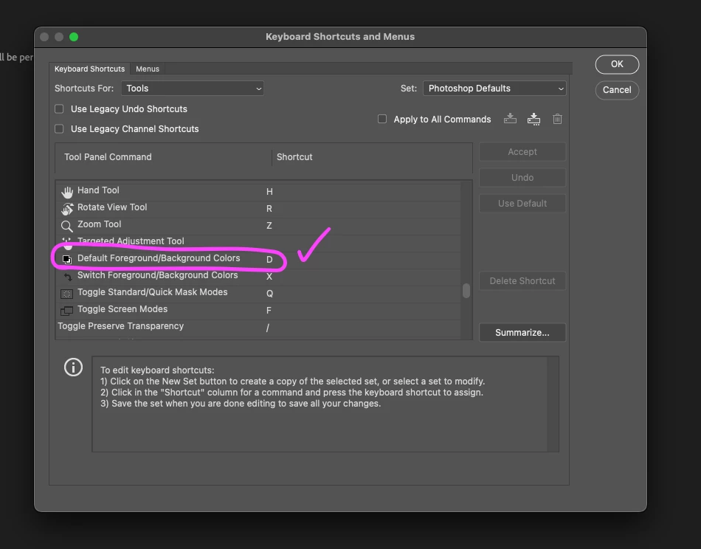Viewport: 701px width, 549px height.
Task: Click the Use Default button
Action: (522, 204)
